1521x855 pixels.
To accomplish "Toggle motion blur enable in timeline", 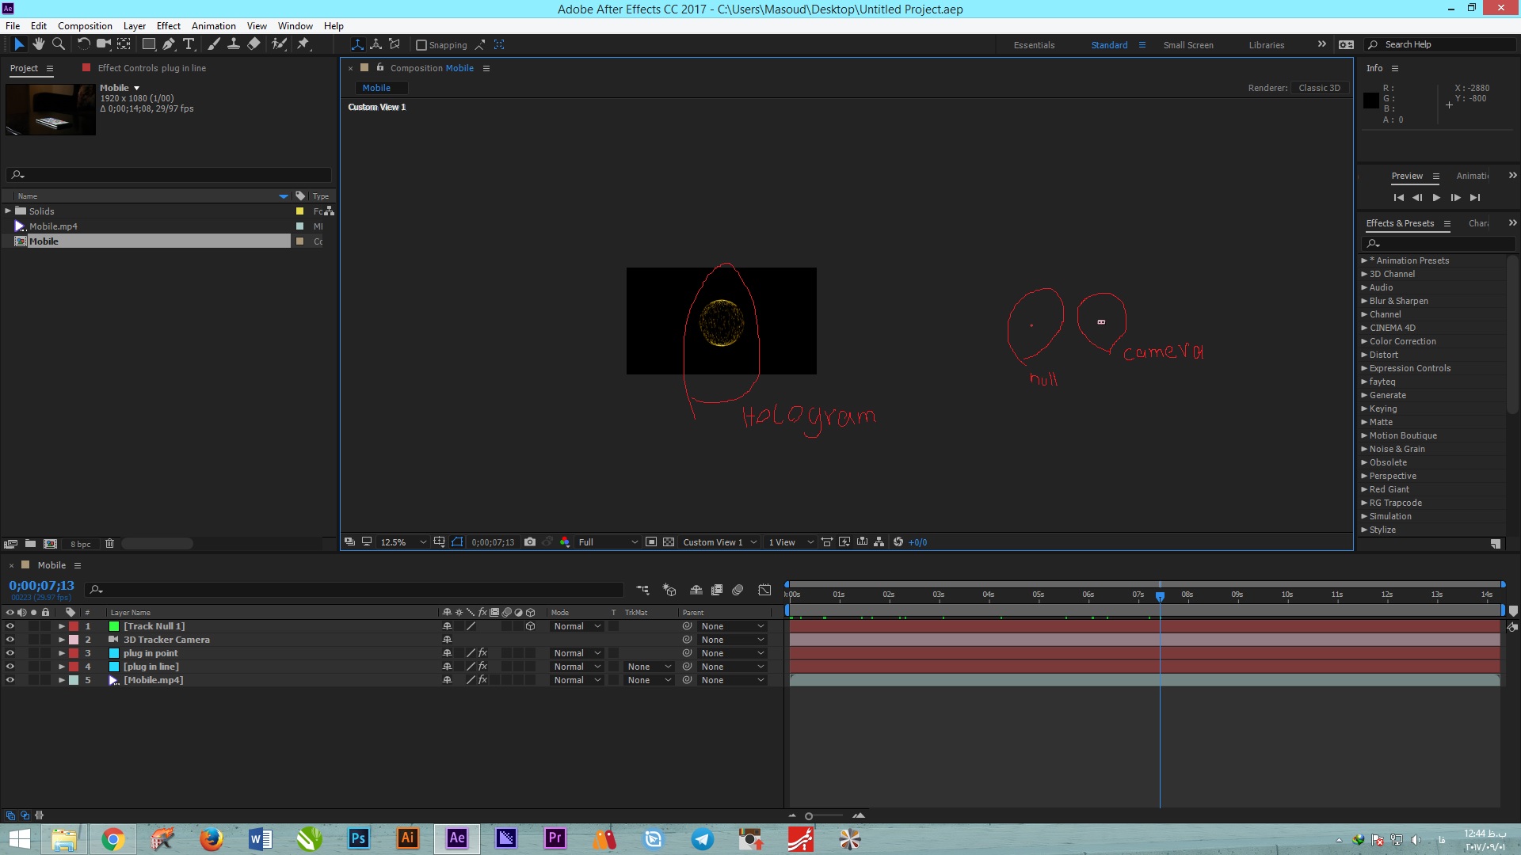I will click(x=738, y=590).
